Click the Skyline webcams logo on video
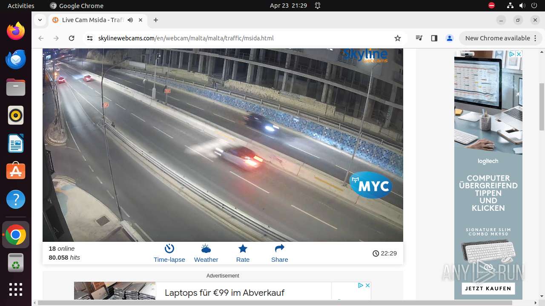Screen dimensions: 545x306 [365, 55]
